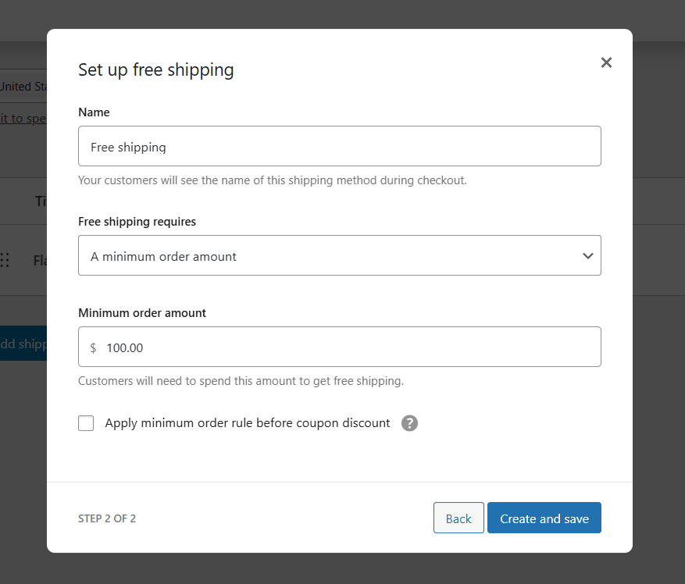Click the drag handle icon behind the dialog

pos(5,260)
